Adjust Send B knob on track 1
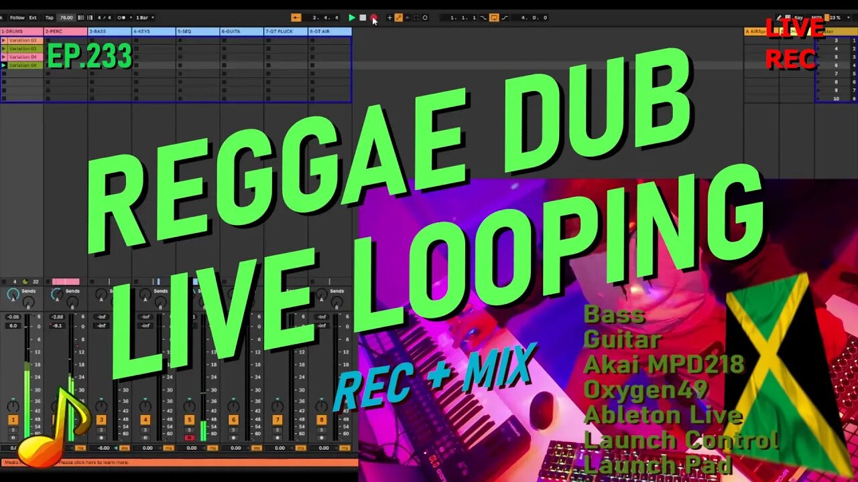The width and height of the screenshot is (858, 482). click(x=29, y=302)
